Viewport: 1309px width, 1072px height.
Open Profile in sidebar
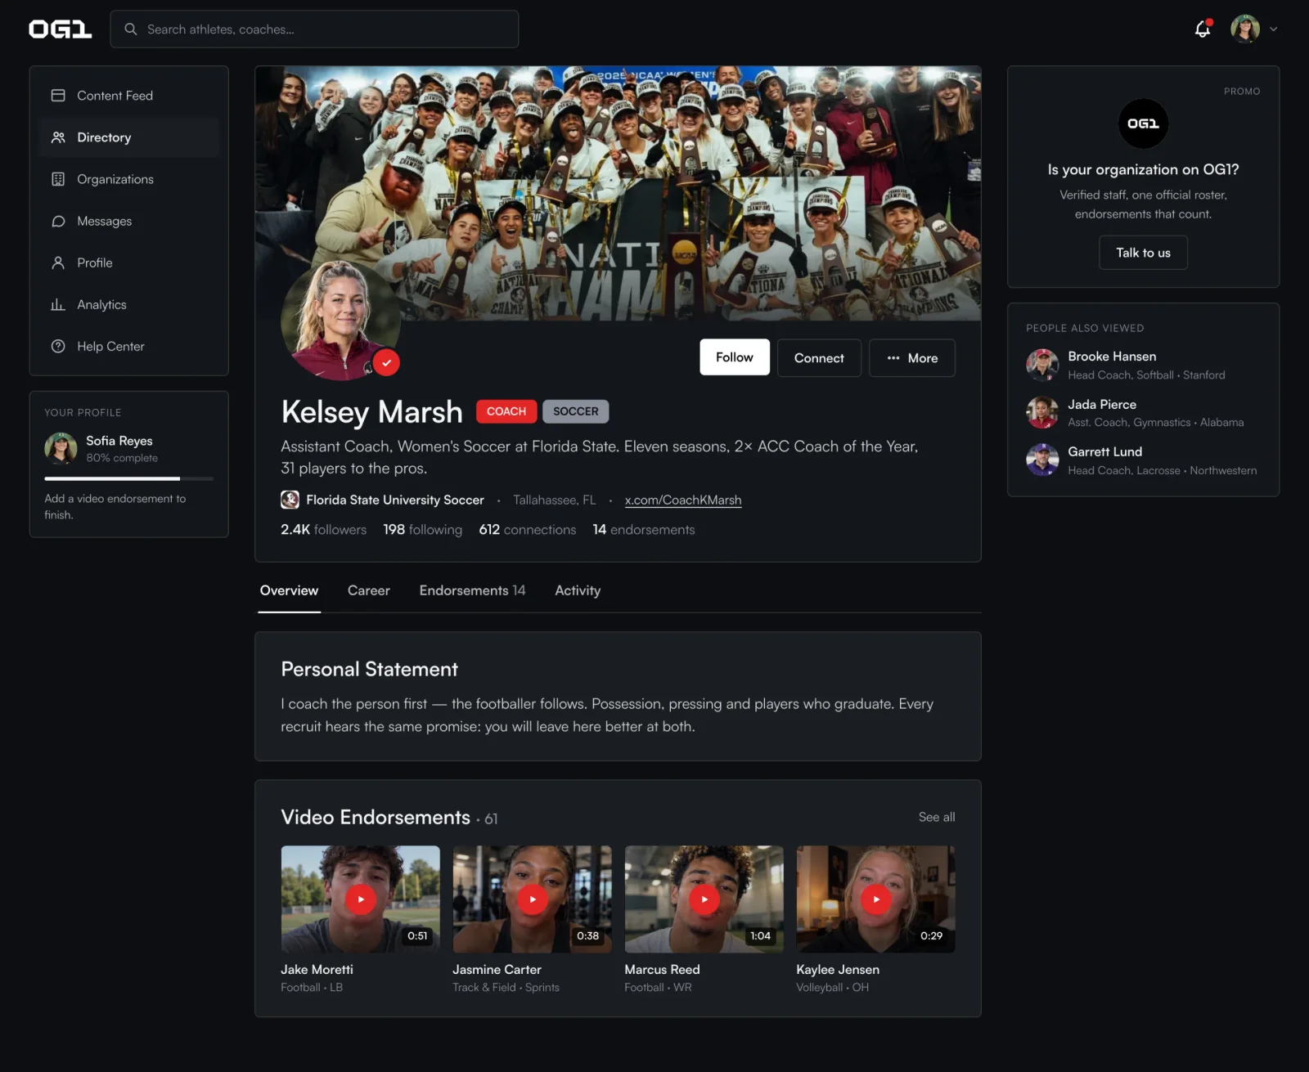point(128,262)
